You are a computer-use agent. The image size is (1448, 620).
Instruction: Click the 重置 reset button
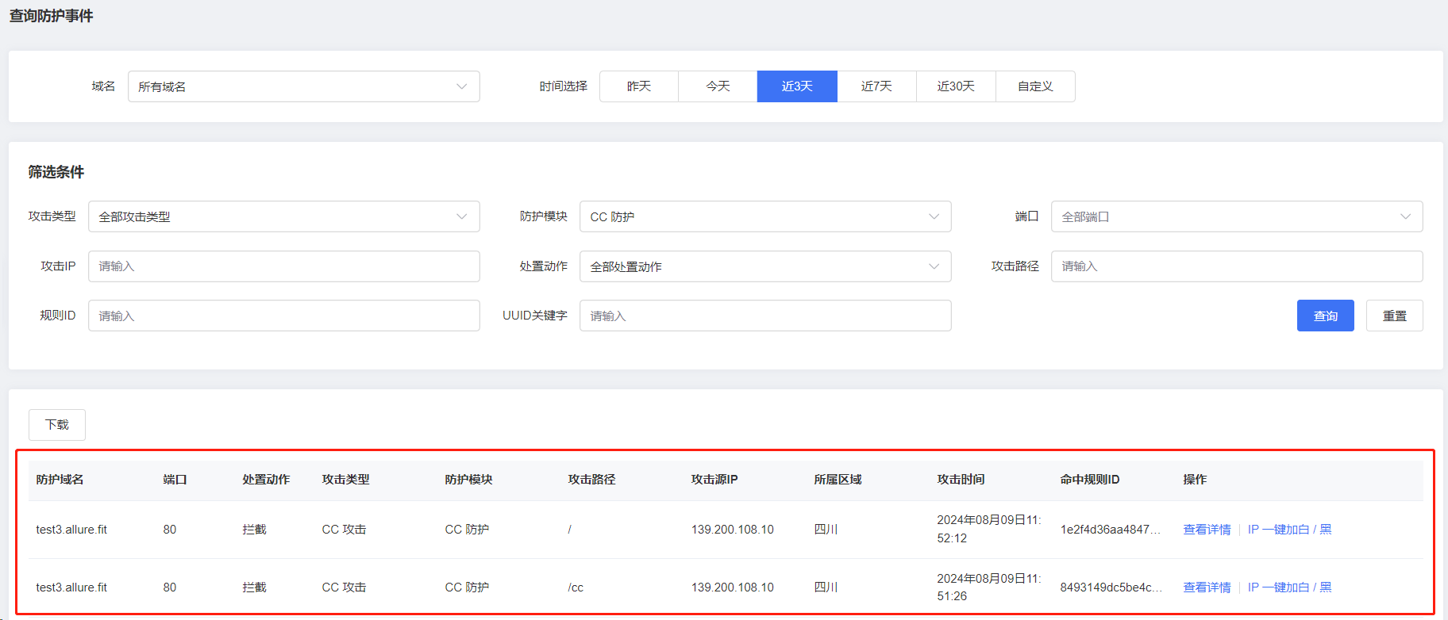1394,316
